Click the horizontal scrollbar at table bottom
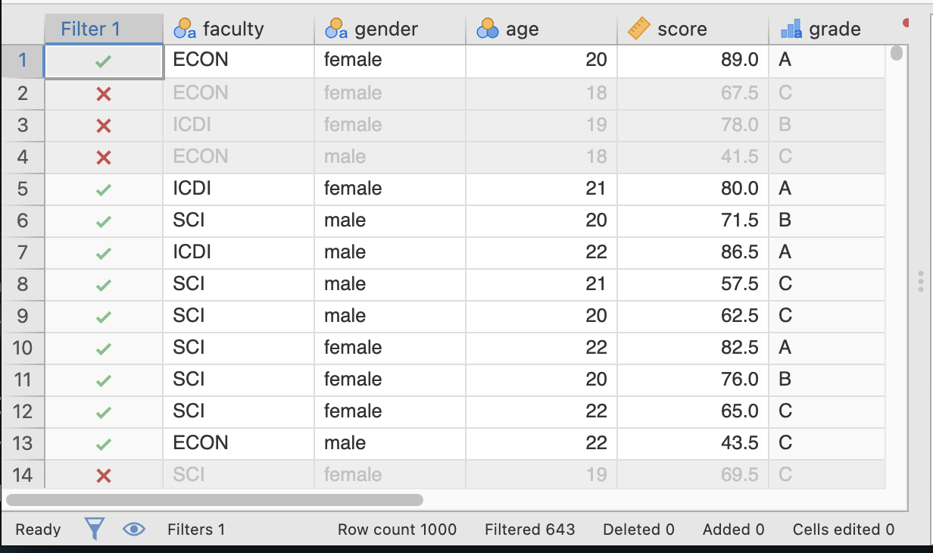Image resolution: width=933 pixels, height=553 pixels. tap(214, 500)
